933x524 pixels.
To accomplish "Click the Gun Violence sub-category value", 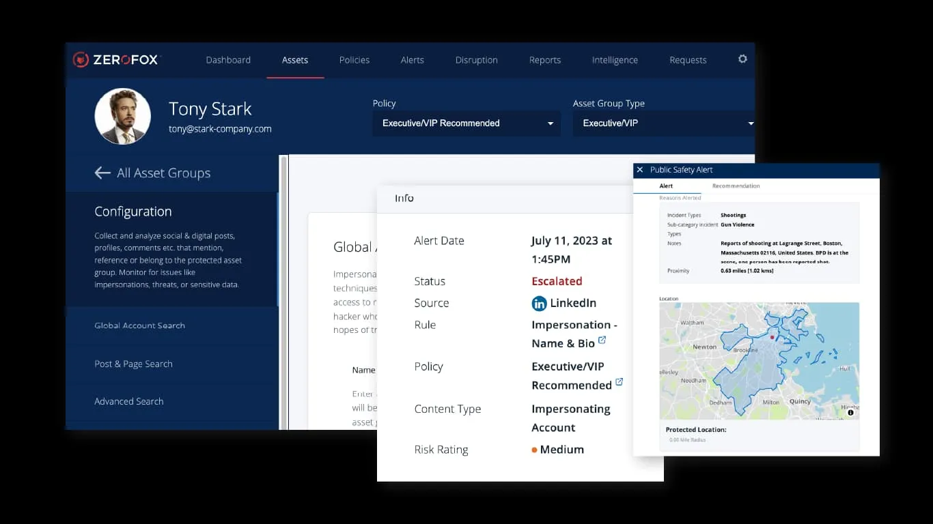I will (x=738, y=224).
